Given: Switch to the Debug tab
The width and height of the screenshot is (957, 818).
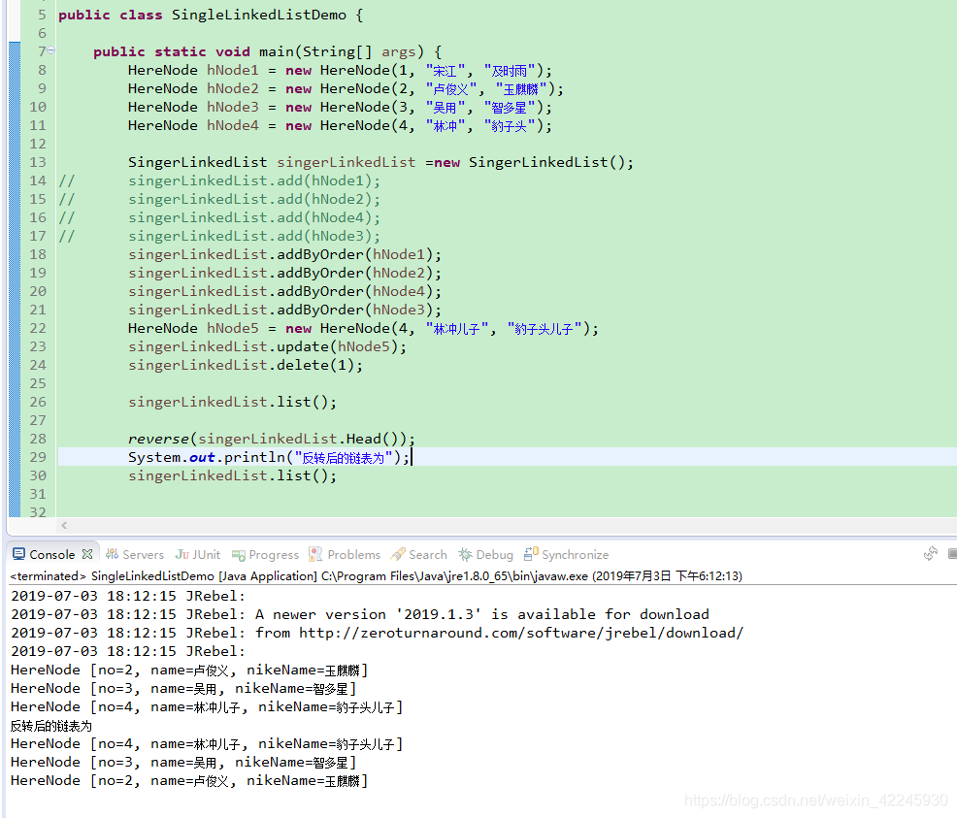Looking at the screenshot, I should [x=486, y=554].
